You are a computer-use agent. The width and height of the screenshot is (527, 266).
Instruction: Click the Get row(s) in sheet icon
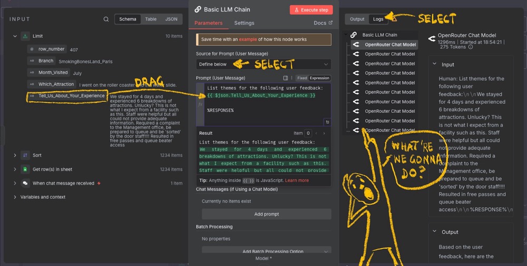tap(25, 169)
